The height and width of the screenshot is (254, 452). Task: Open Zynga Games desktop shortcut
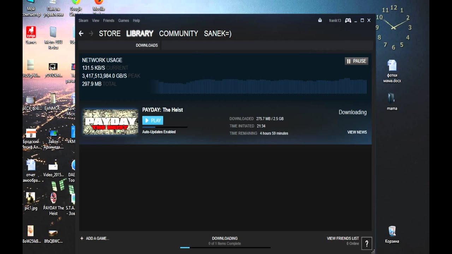click(x=31, y=35)
